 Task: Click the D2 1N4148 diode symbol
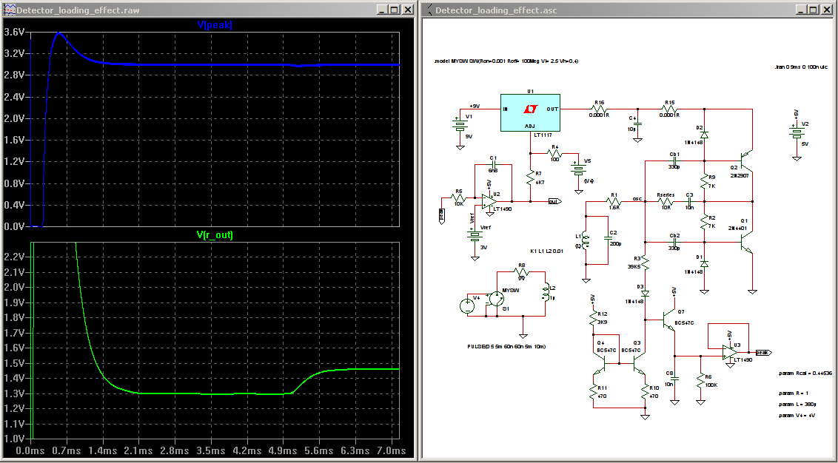click(x=704, y=135)
